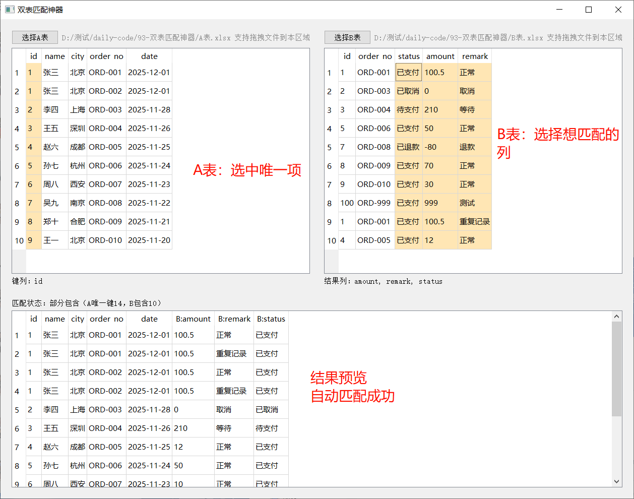Select the order no header in table B

375,56
